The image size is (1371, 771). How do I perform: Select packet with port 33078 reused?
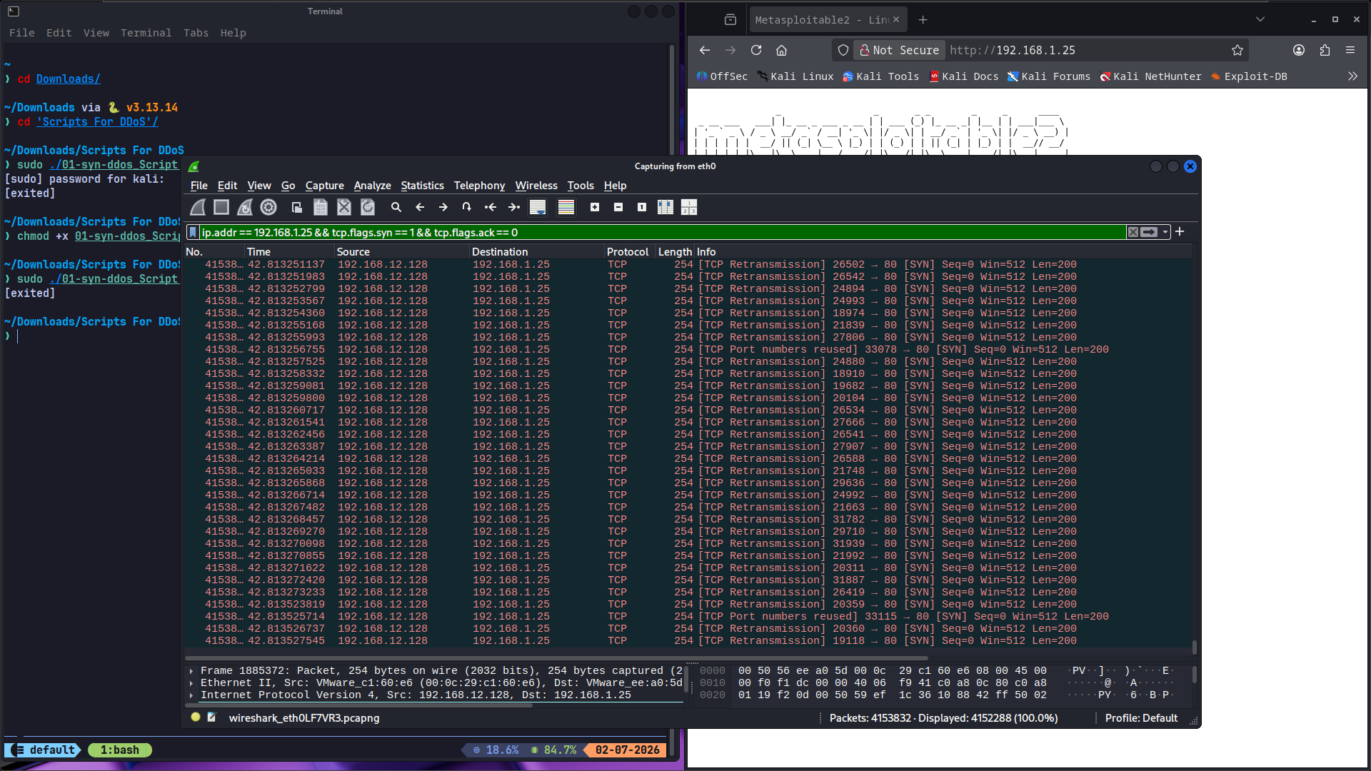688,350
